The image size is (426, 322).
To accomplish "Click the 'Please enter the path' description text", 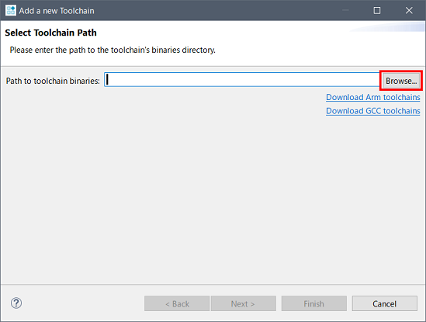I will [113, 50].
